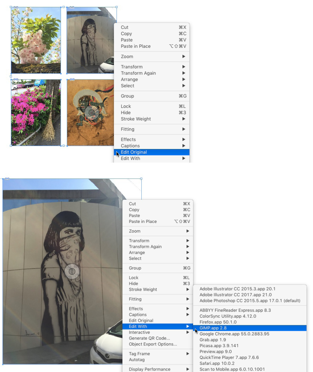The height and width of the screenshot is (372, 313).
Task: Expand the Arrange arrow in the upper menu
Action: coord(184,79)
